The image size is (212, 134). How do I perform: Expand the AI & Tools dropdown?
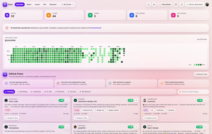[67, 4]
